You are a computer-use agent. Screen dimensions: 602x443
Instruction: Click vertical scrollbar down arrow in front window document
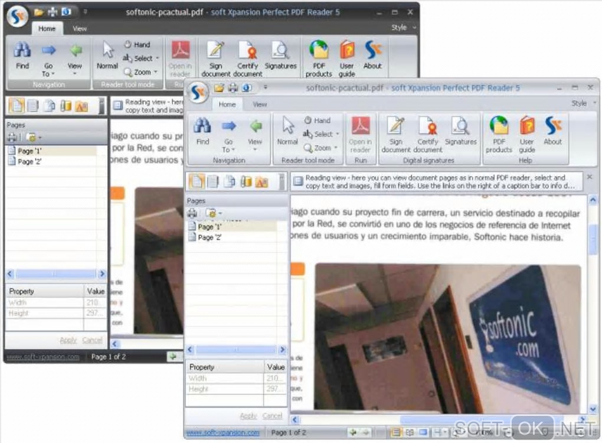point(593,409)
